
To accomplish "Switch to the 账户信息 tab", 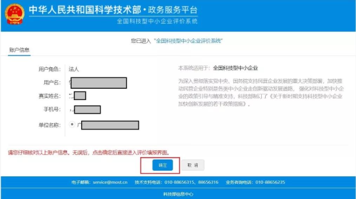I will tap(19, 50).
